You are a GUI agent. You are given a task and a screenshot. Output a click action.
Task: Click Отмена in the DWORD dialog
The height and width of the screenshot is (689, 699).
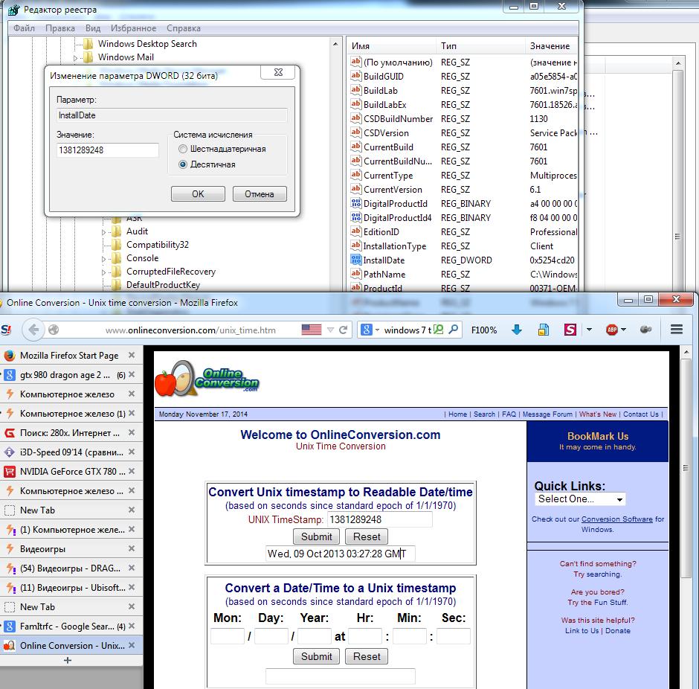(x=259, y=194)
